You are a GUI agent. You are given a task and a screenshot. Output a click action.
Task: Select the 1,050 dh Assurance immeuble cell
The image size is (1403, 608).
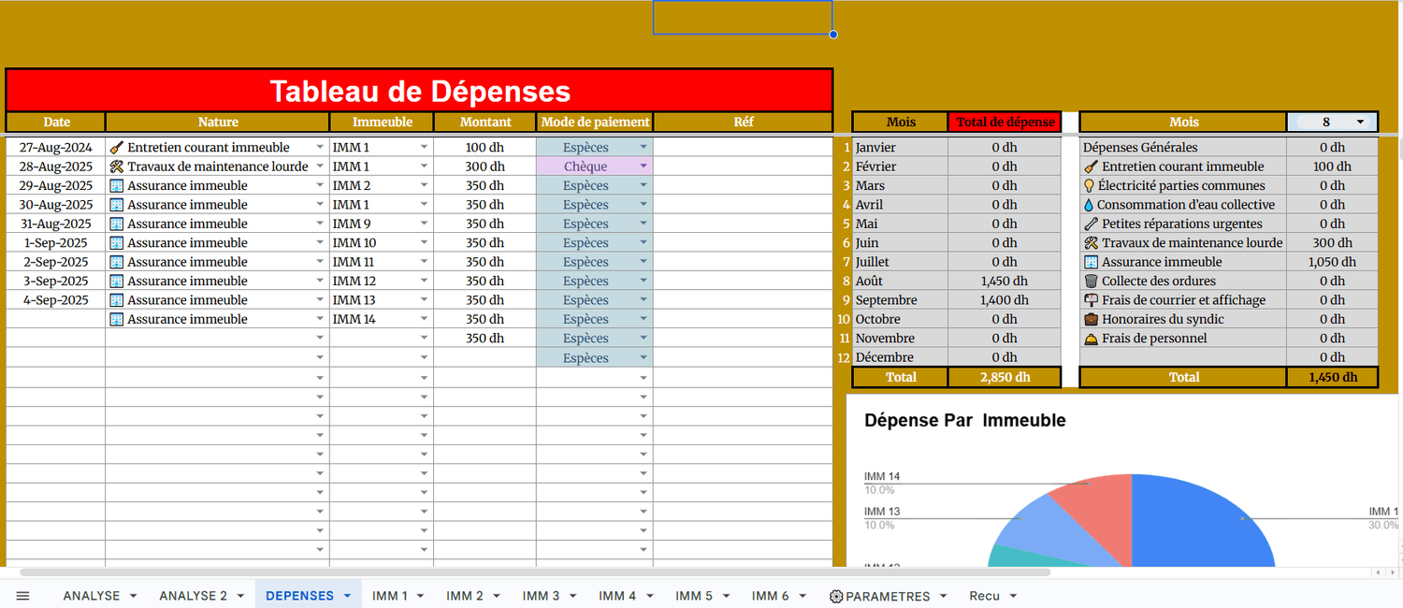pyautogui.click(x=1332, y=262)
